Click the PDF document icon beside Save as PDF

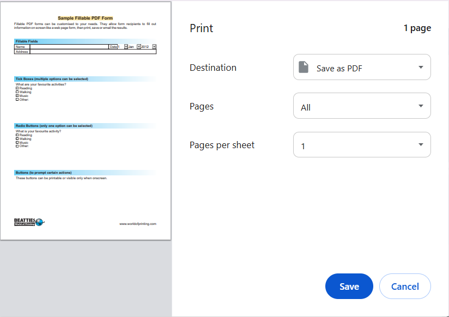[303, 67]
